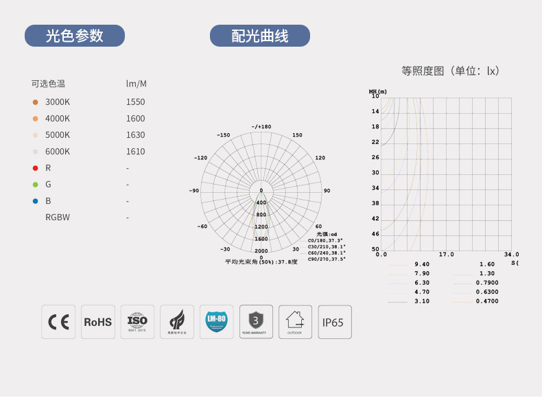The height and width of the screenshot is (409, 542).
Task: Click the RoHS compliance badge
Action: [98, 322]
